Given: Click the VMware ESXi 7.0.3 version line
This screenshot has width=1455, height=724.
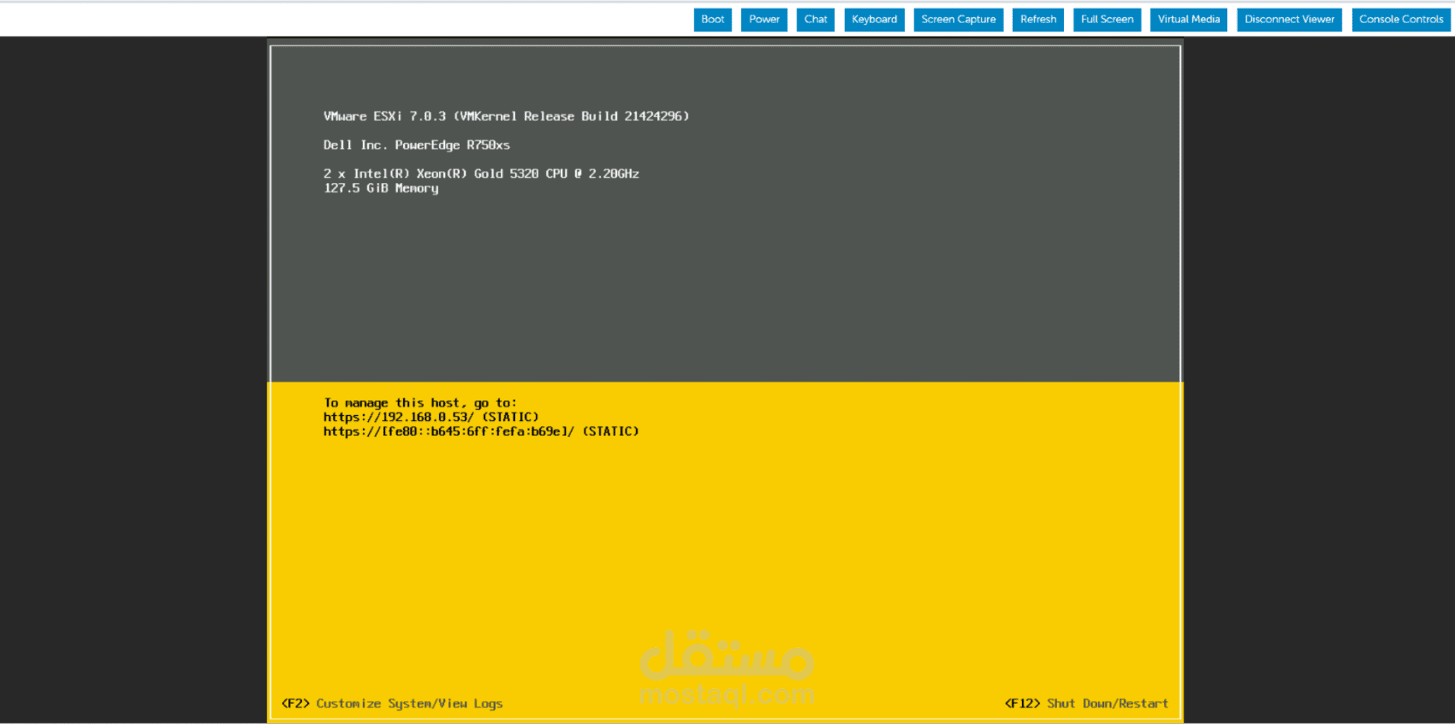Looking at the screenshot, I should (x=506, y=116).
